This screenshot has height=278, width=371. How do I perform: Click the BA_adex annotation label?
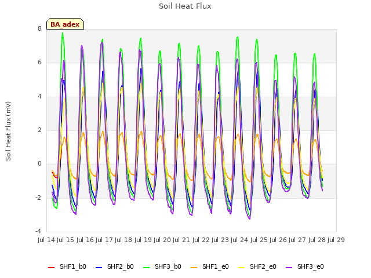[65, 24]
